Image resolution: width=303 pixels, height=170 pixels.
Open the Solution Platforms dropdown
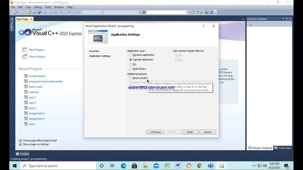137,12
